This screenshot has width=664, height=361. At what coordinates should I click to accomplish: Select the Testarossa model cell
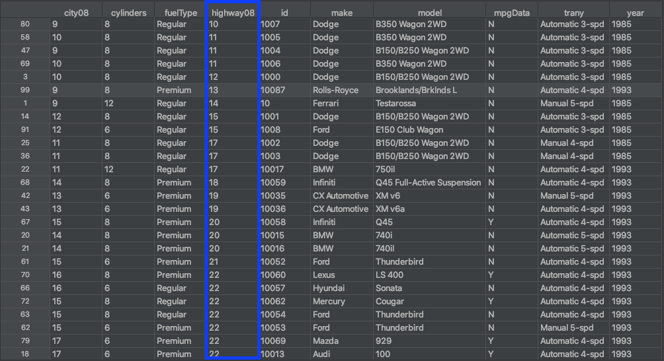[397, 104]
